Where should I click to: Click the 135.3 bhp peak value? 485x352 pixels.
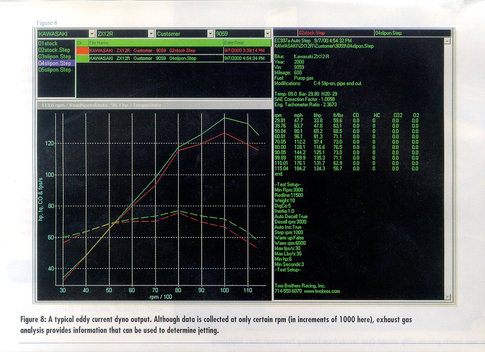[x=319, y=158]
